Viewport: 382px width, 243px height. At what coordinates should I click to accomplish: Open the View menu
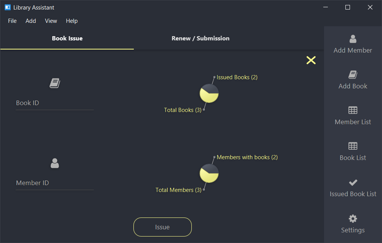tap(51, 21)
